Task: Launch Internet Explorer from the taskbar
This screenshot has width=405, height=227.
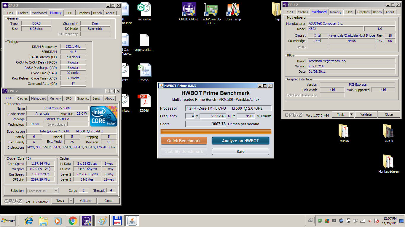Action: click(29, 221)
